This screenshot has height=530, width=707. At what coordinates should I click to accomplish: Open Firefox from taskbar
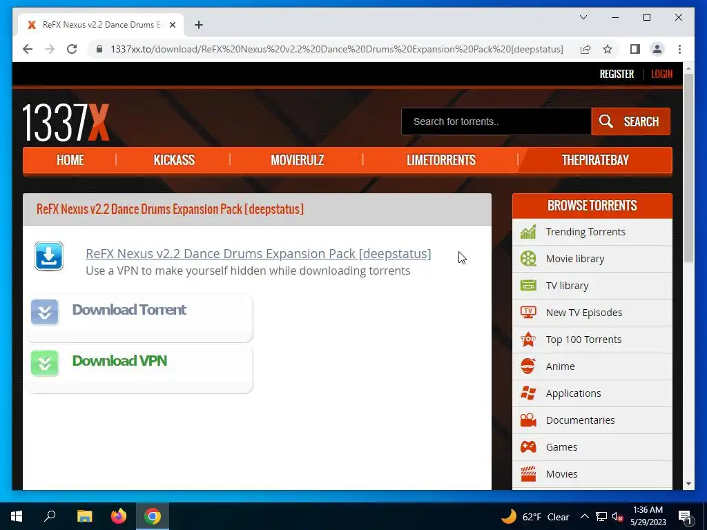click(119, 516)
